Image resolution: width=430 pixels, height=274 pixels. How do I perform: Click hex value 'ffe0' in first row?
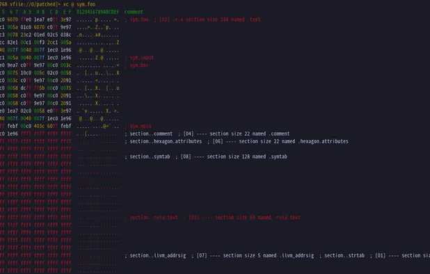click(x=26, y=19)
